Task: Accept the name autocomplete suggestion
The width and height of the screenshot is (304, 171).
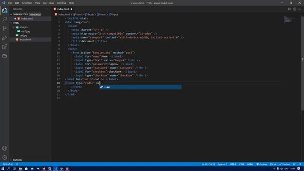Action: 141,87
